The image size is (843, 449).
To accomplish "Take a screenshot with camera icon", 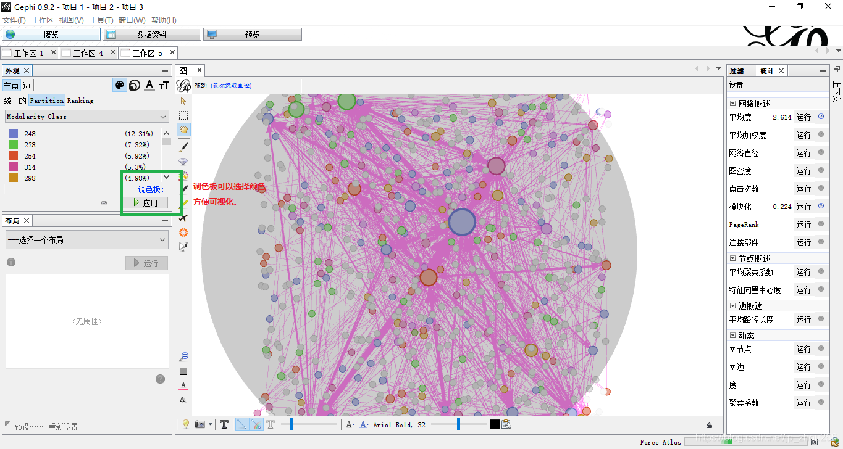I will [x=199, y=424].
